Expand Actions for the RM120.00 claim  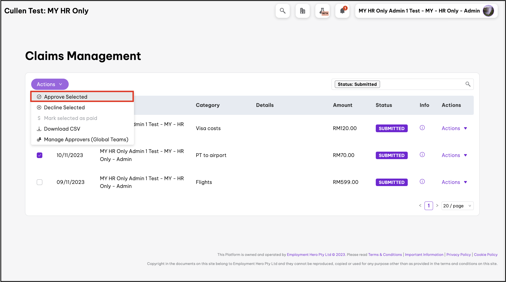pos(454,128)
